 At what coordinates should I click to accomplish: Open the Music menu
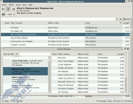coord(4,5)
